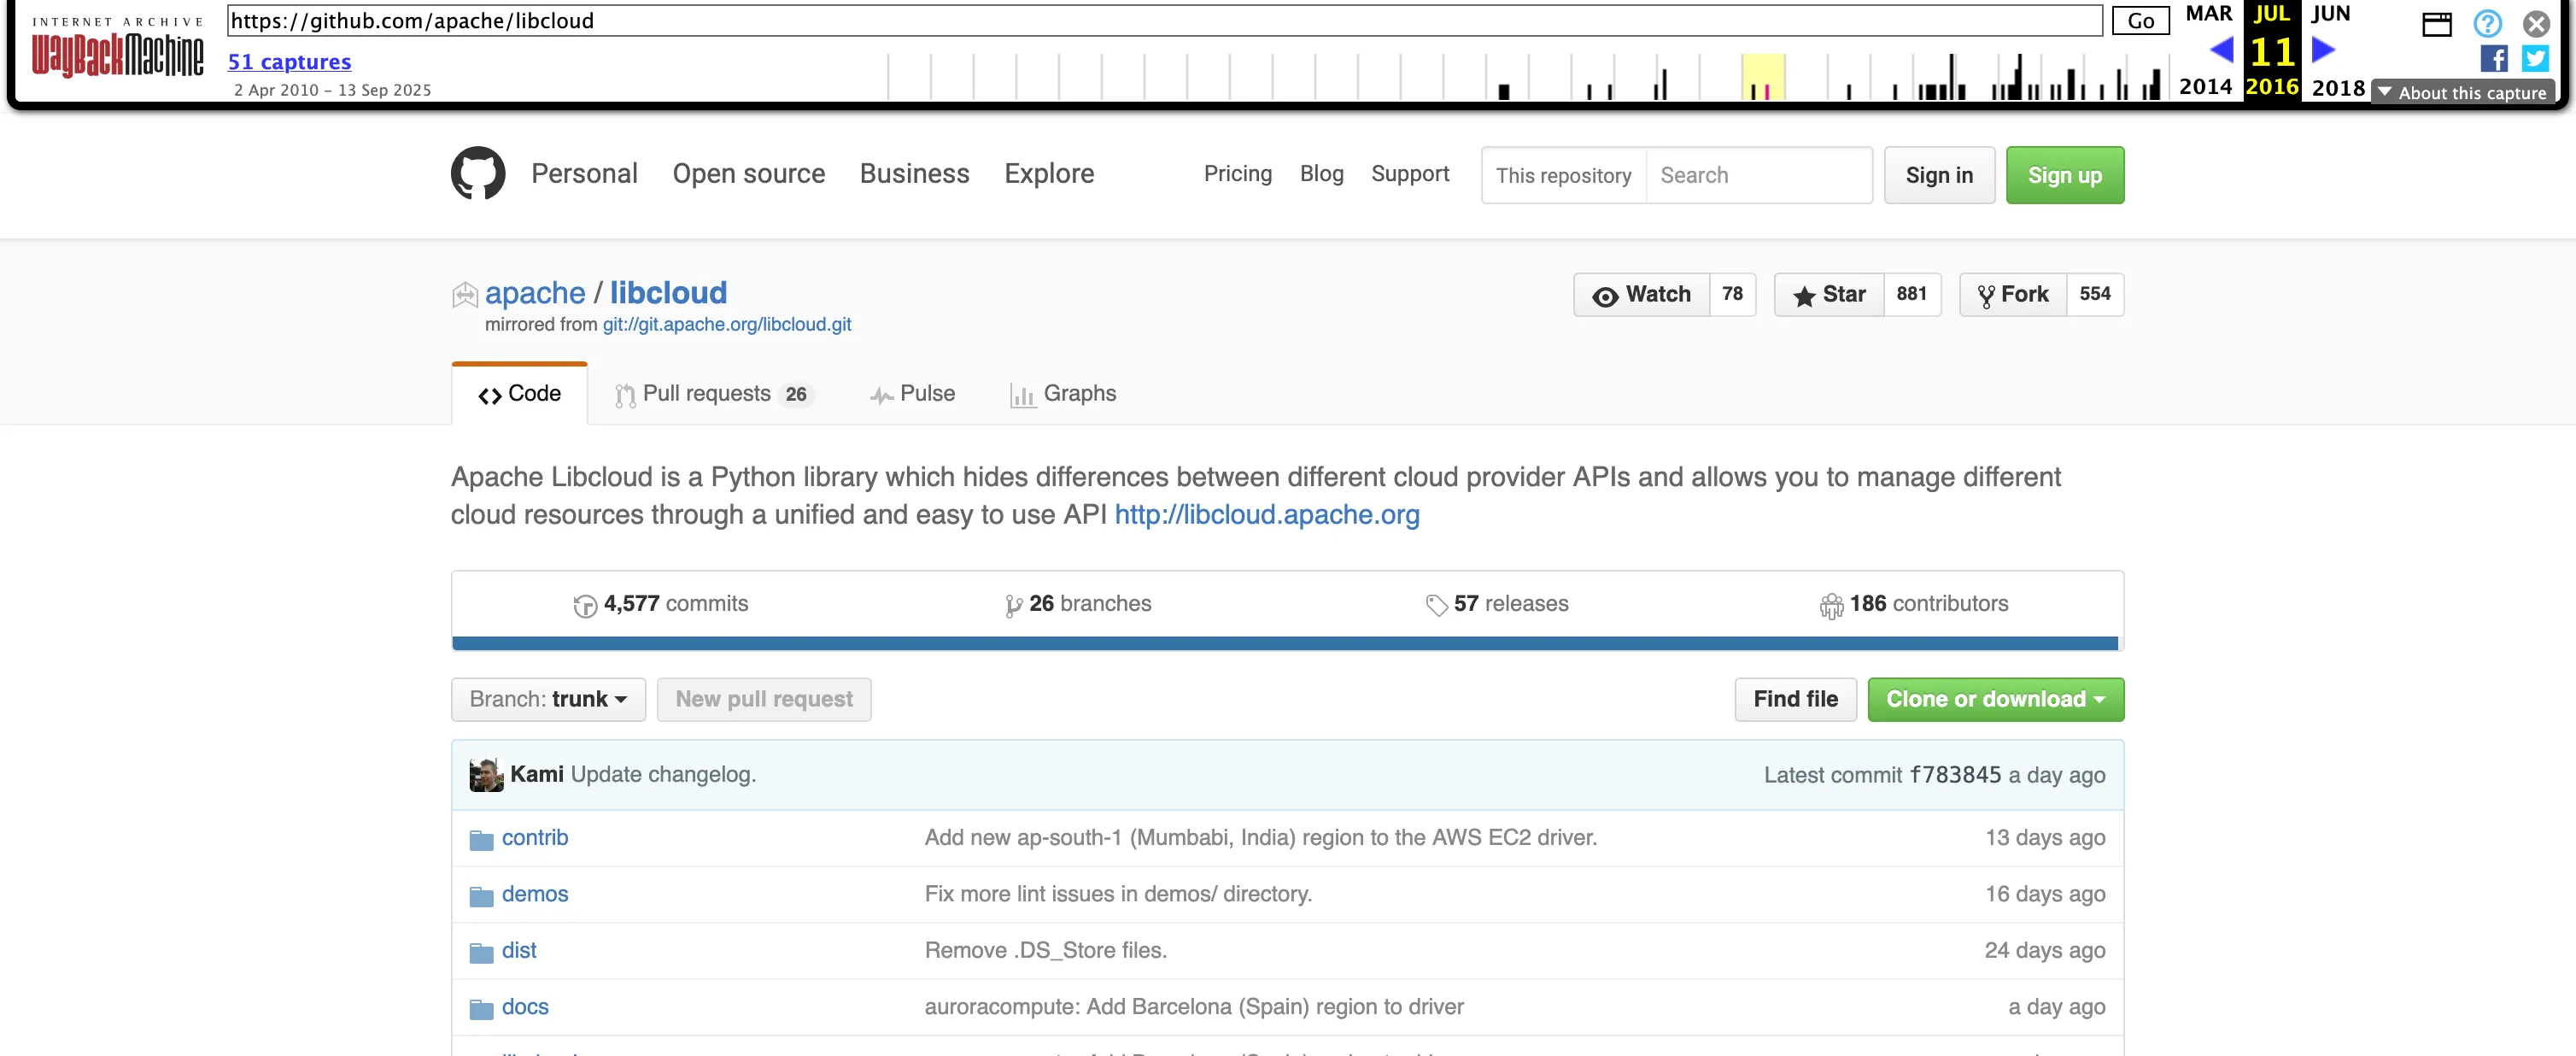This screenshot has height=1056, width=2576.
Task: Click the Sign up button
Action: tap(2065, 175)
